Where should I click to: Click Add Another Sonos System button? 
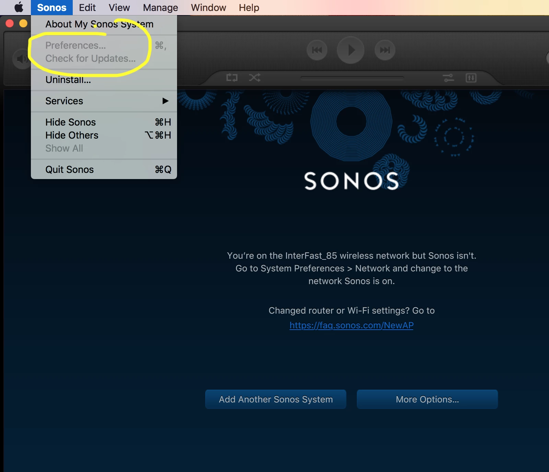[276, 399]
